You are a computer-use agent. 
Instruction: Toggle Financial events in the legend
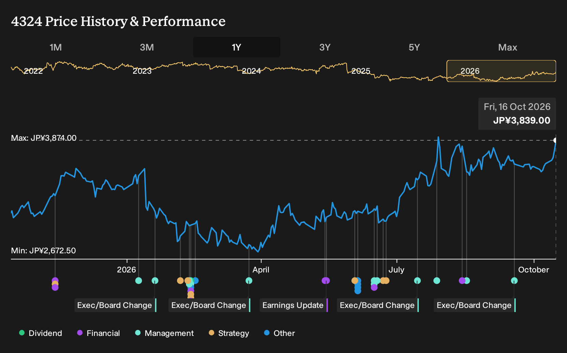99,333
